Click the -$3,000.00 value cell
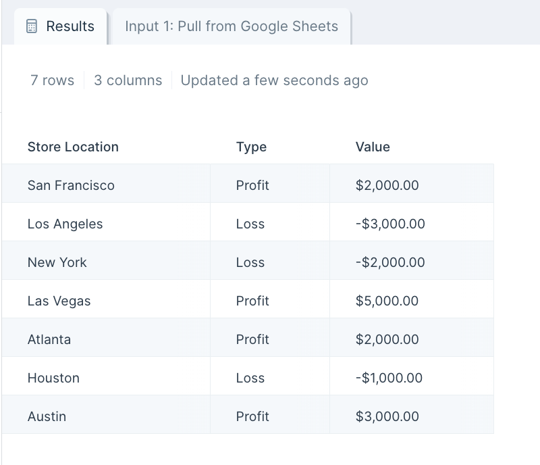This screenshot has width=540, height=465. 390,224
